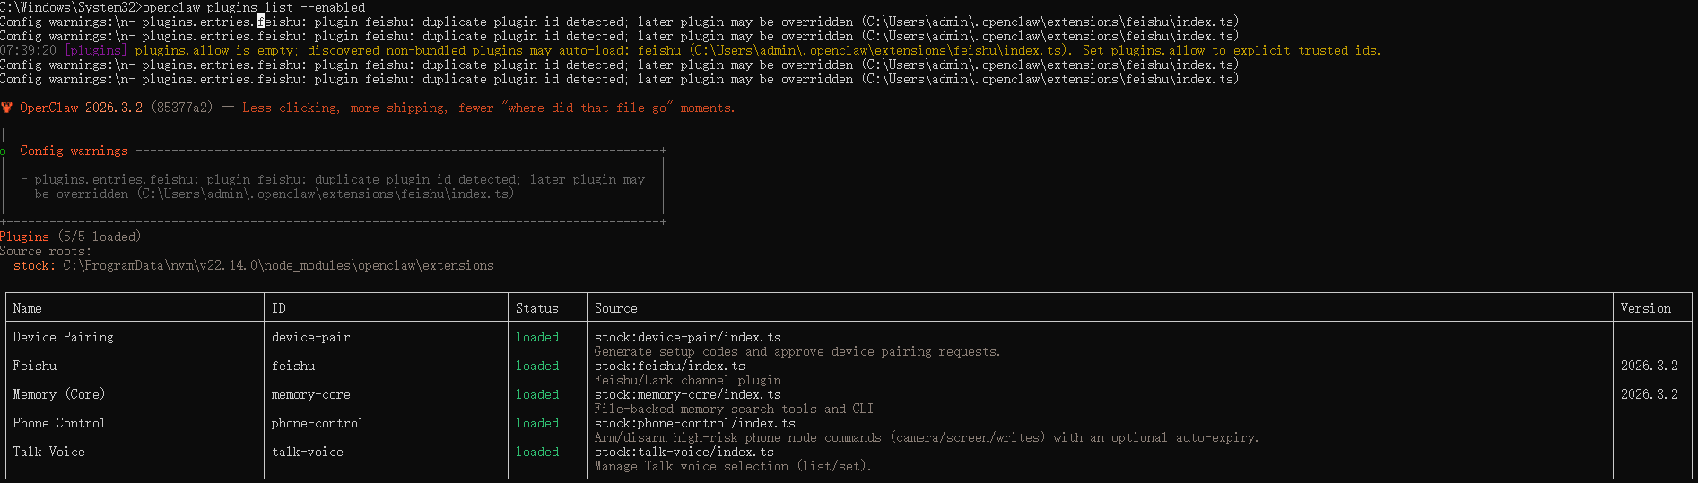Viewport: 1698px width, 483px height.
Task: Click version '2026.3.2' in Feishu row
Action: (1650, 366)
